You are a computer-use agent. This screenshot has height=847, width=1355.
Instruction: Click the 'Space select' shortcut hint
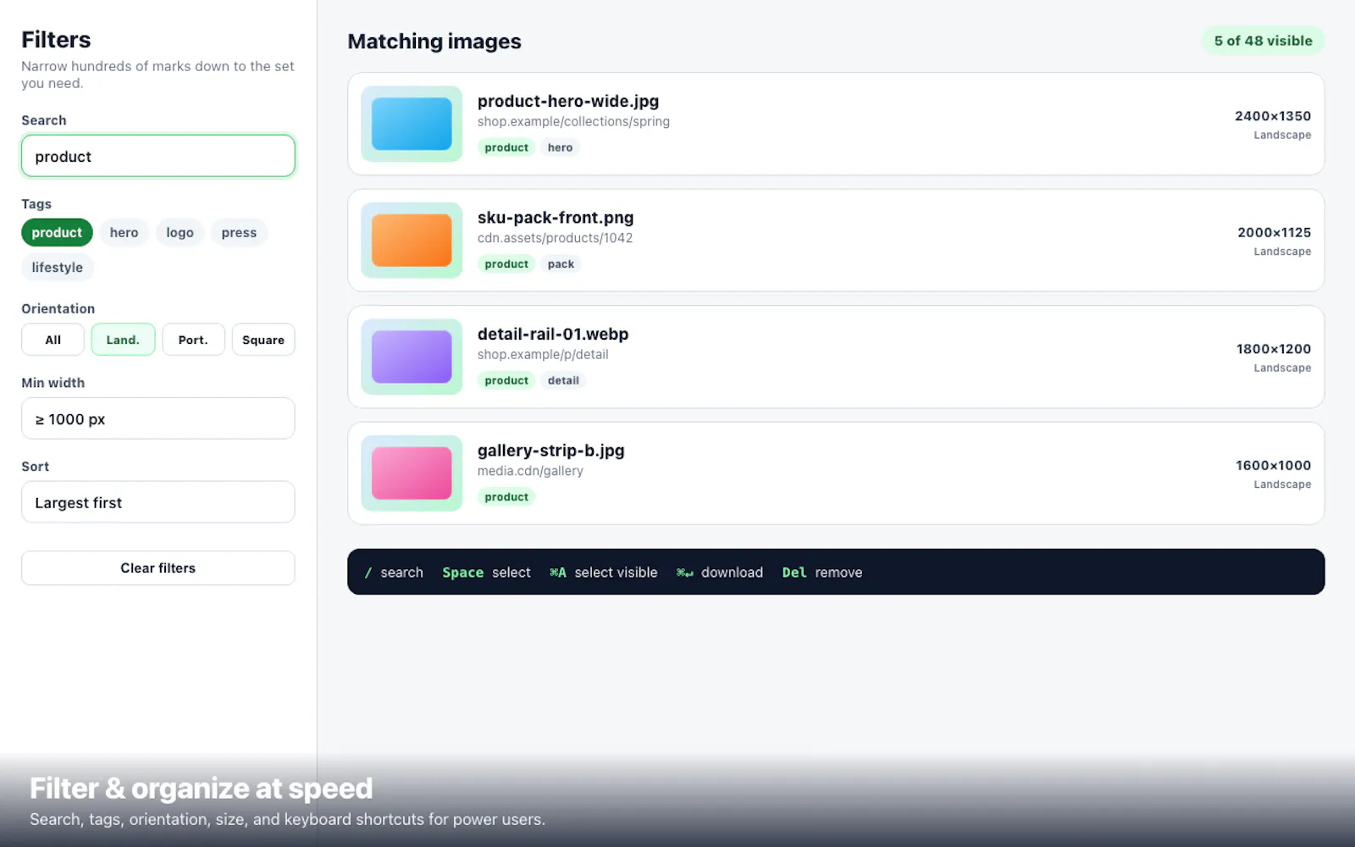486,573
